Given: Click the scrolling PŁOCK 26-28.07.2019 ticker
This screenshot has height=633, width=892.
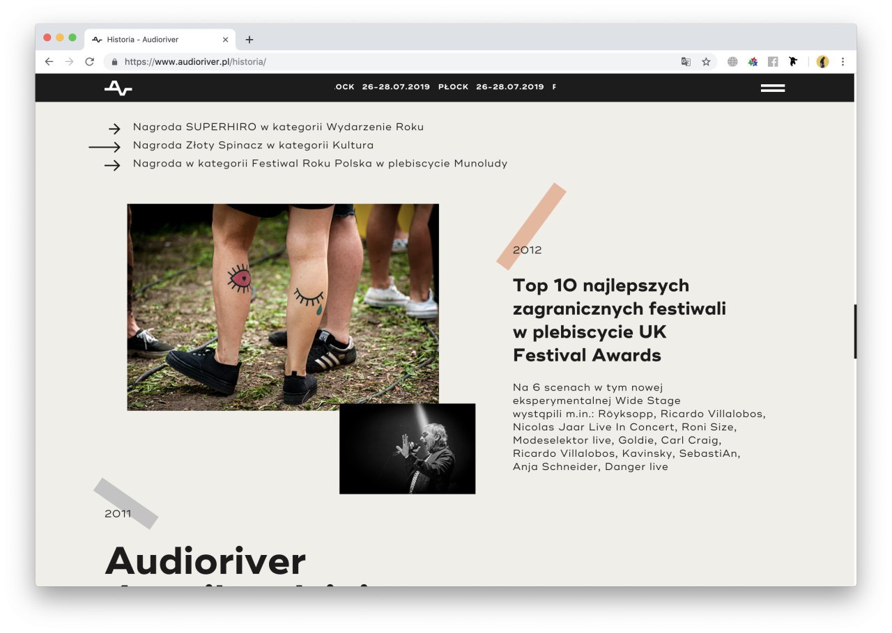Looking at the screenshot, I should click(445, 87).
